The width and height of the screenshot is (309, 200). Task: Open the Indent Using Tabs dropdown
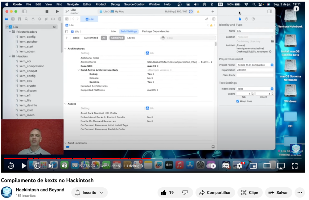click(x=255, y=89)
